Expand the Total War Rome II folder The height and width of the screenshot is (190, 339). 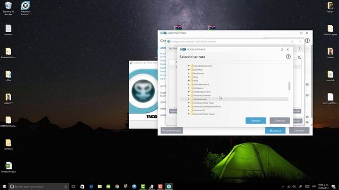click(x=189, y=84)
